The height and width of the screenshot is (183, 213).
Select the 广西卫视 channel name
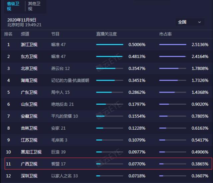29,164
